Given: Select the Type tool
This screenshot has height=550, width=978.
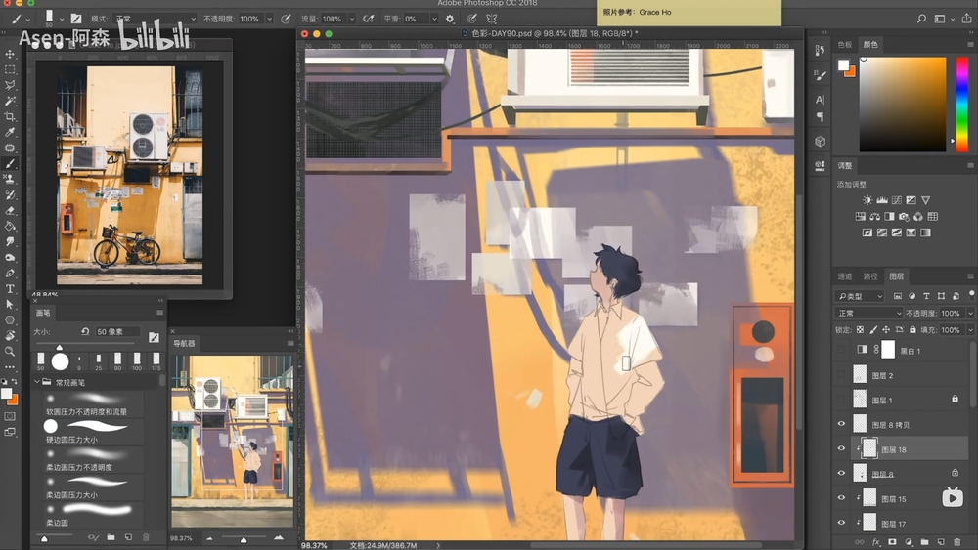Looking at the screenshot, I should pyautogui.click(x=11, y=288).
